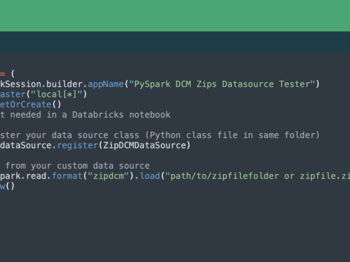The height and width of the screenshot is (262, 350).
Task: Click the ZipDCMDataSource argument
Action: point(145,145)
